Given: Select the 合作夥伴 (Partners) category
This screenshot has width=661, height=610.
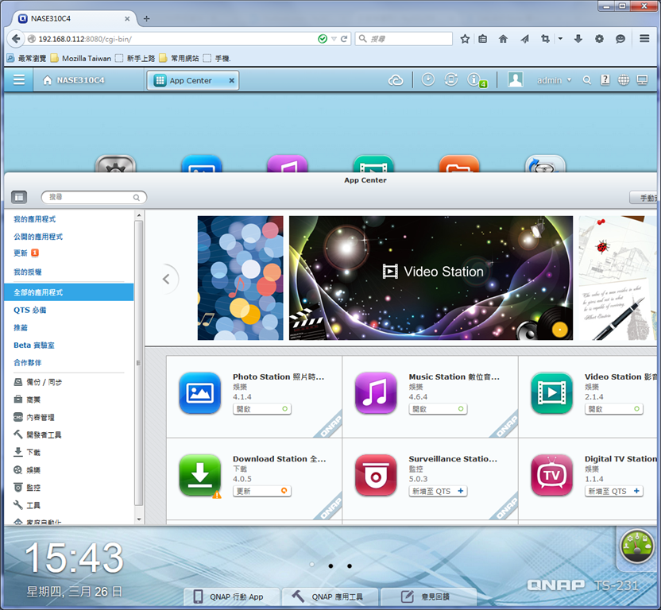Looking at the screenshot, I should click(x=27, y=362).
